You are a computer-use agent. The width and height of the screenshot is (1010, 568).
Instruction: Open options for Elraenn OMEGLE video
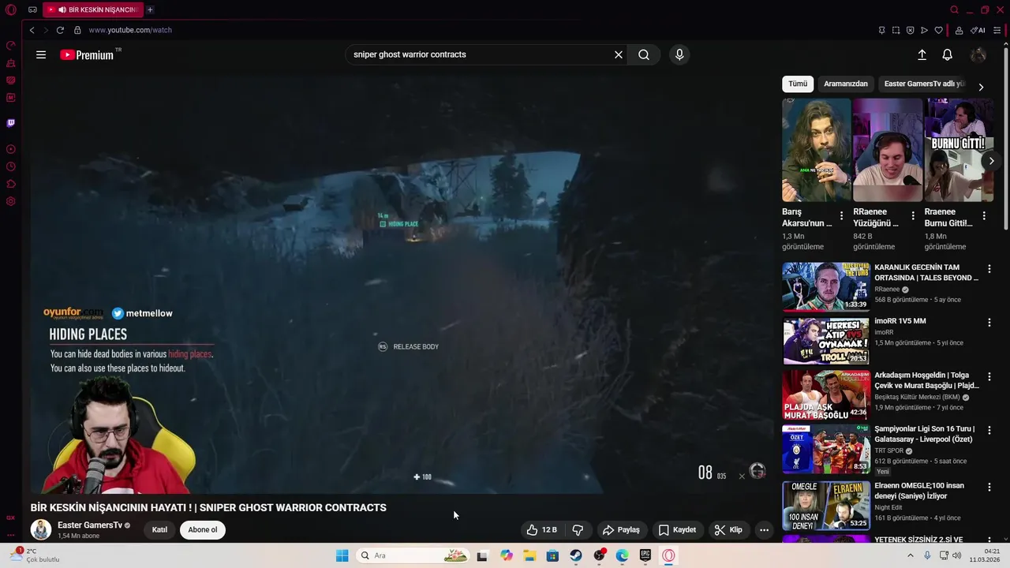click(989, 488)
